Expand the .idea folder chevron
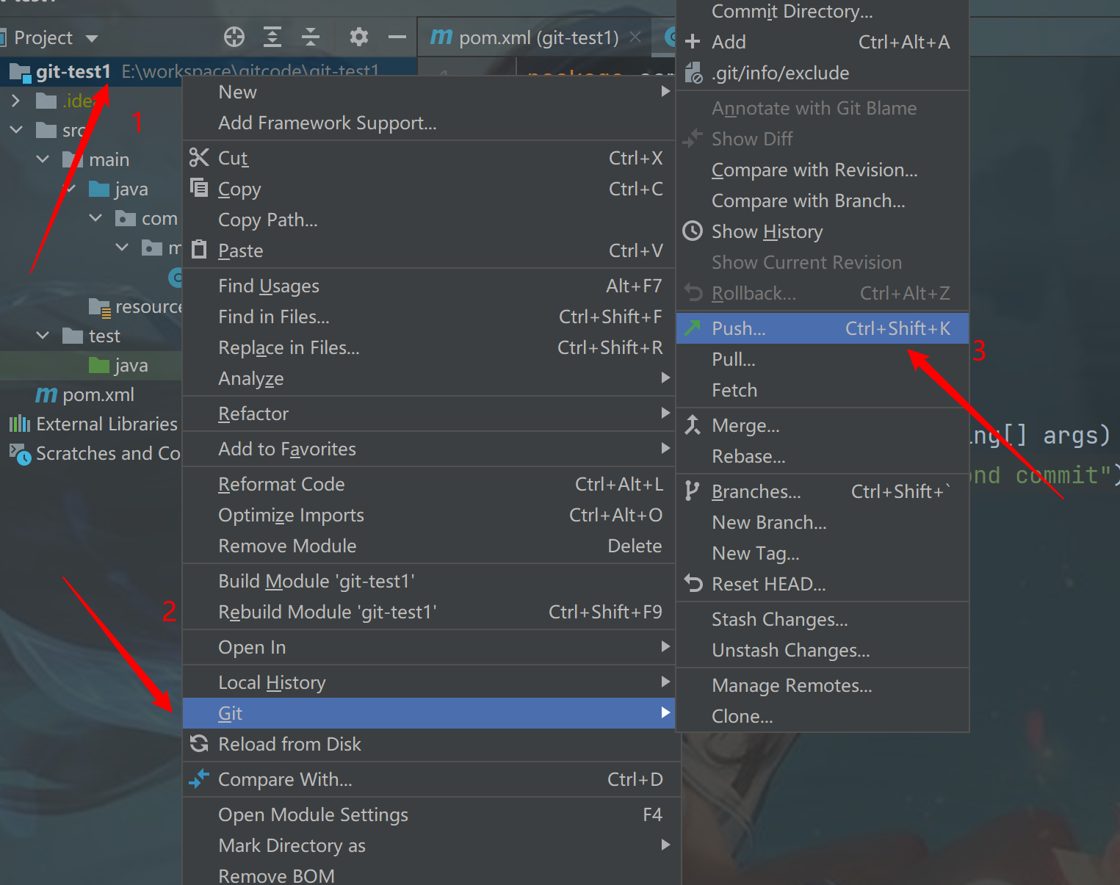 pyautogui.click(x=15, y=101)
